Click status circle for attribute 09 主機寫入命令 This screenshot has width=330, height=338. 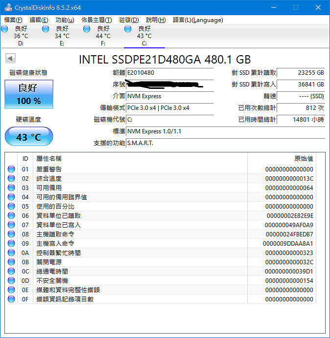pyautogui.click(x=11, y=243)
